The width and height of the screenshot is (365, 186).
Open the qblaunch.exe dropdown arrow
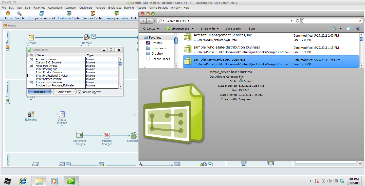click(x=193, y=29)
